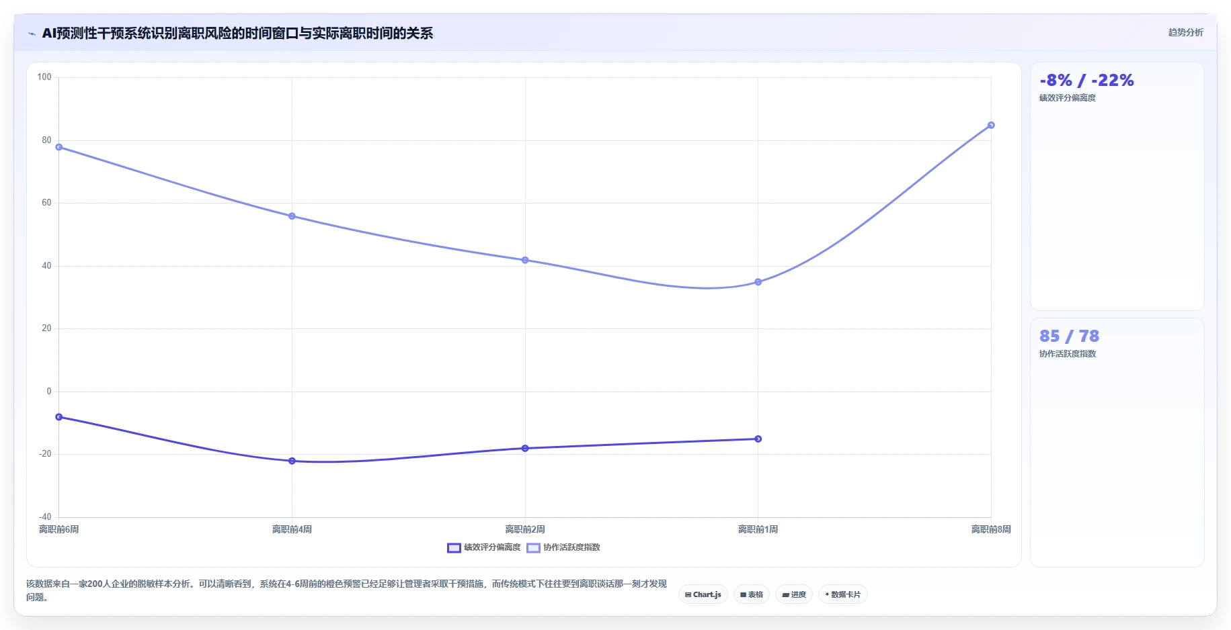Image resolution: width=1231 pixels, height=630 pixels.
Task: Click the 离职前8周 axis label
Action: coord(991,529)
